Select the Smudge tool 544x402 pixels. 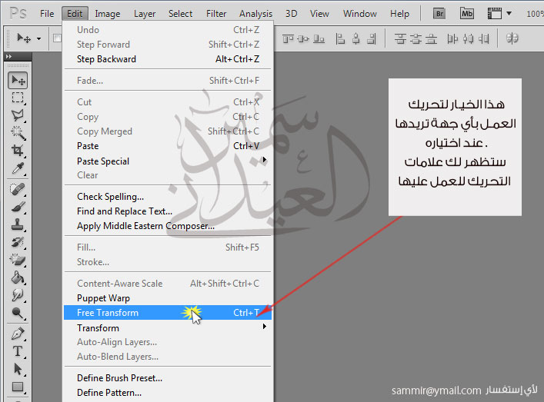pyautogui.click(x=18, y=295)
